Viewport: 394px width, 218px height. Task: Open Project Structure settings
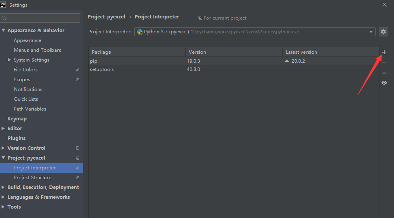click(x=33, y=178)
